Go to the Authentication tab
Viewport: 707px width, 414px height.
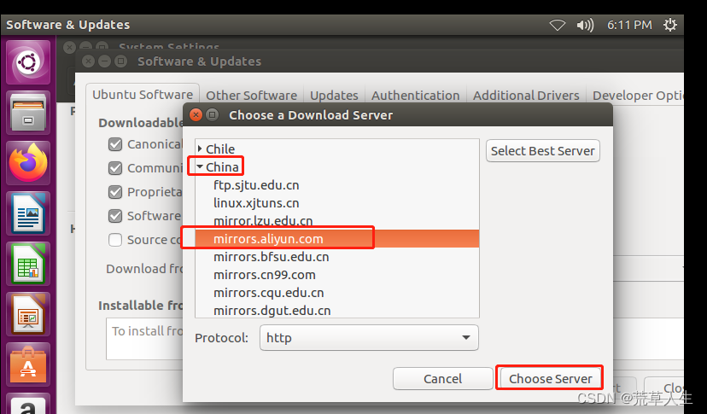coord(415,96)
